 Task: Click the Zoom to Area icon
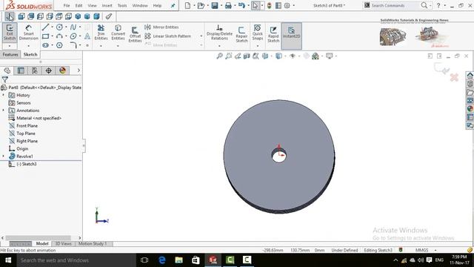(x=229, y=56)
